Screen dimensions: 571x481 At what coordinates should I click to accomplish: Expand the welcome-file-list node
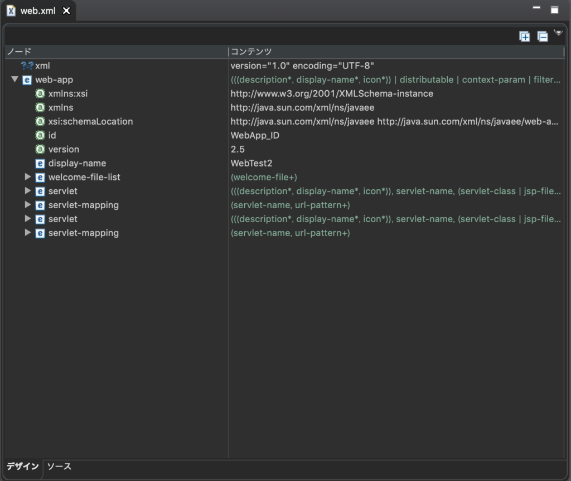pos(27,177)
